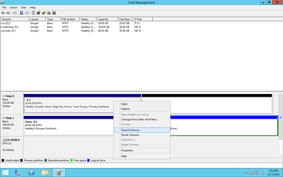Select the Backup (G:) volume row
This screenshot has width=283, height=177.
point(11,27)
